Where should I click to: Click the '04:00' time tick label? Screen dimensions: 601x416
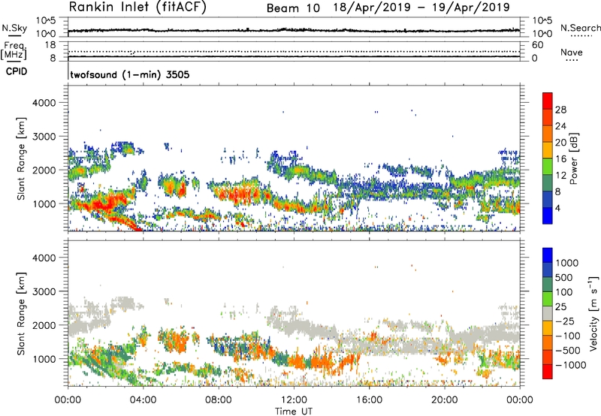coord(143,400)
